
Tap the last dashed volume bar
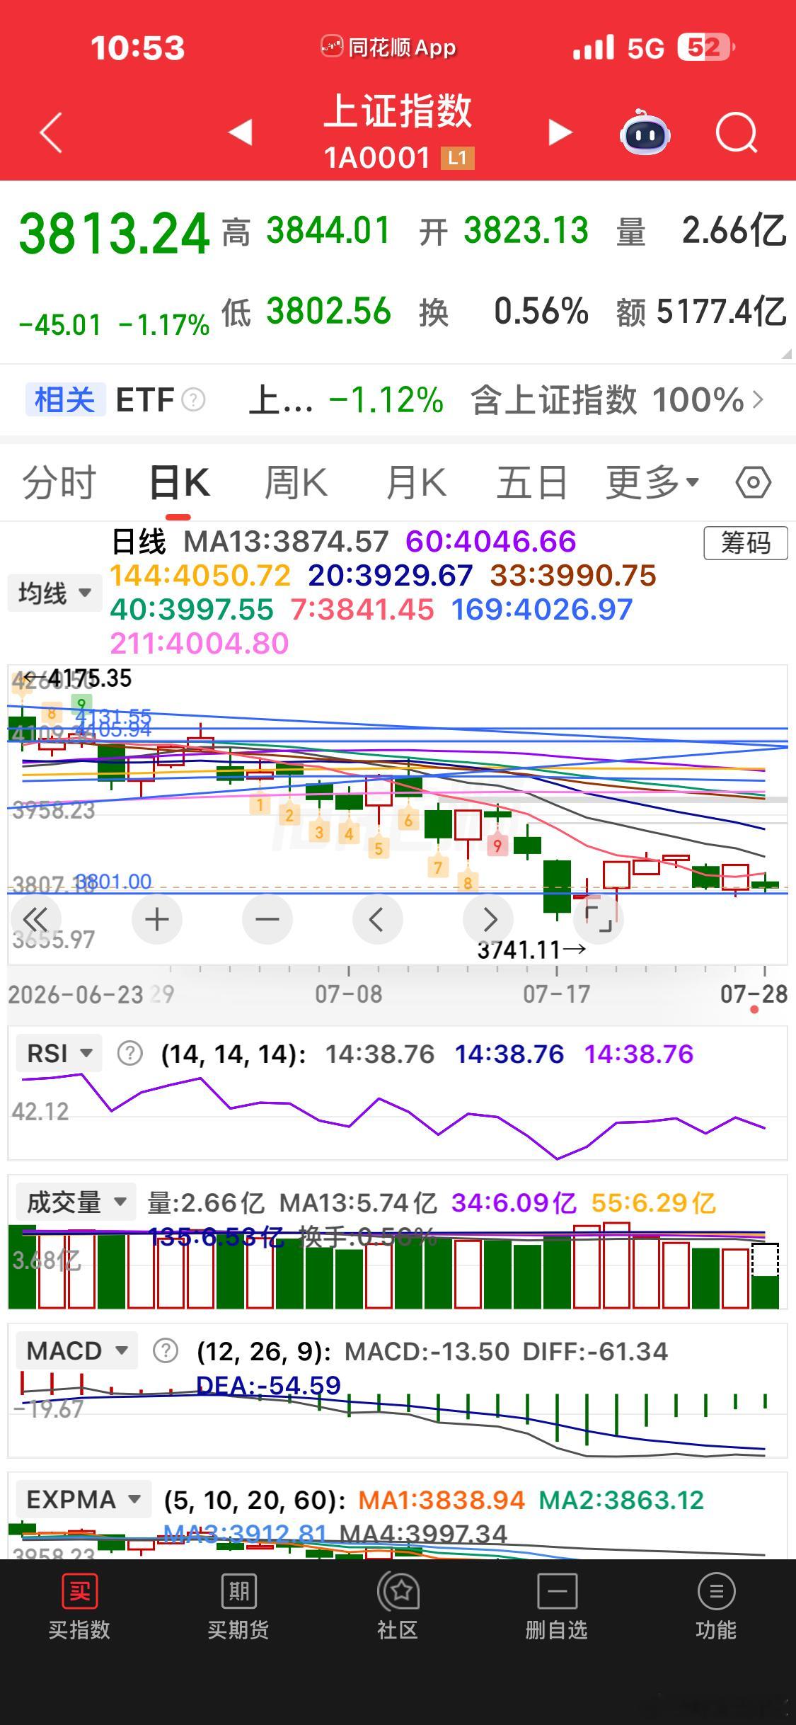click(765, 1275)
